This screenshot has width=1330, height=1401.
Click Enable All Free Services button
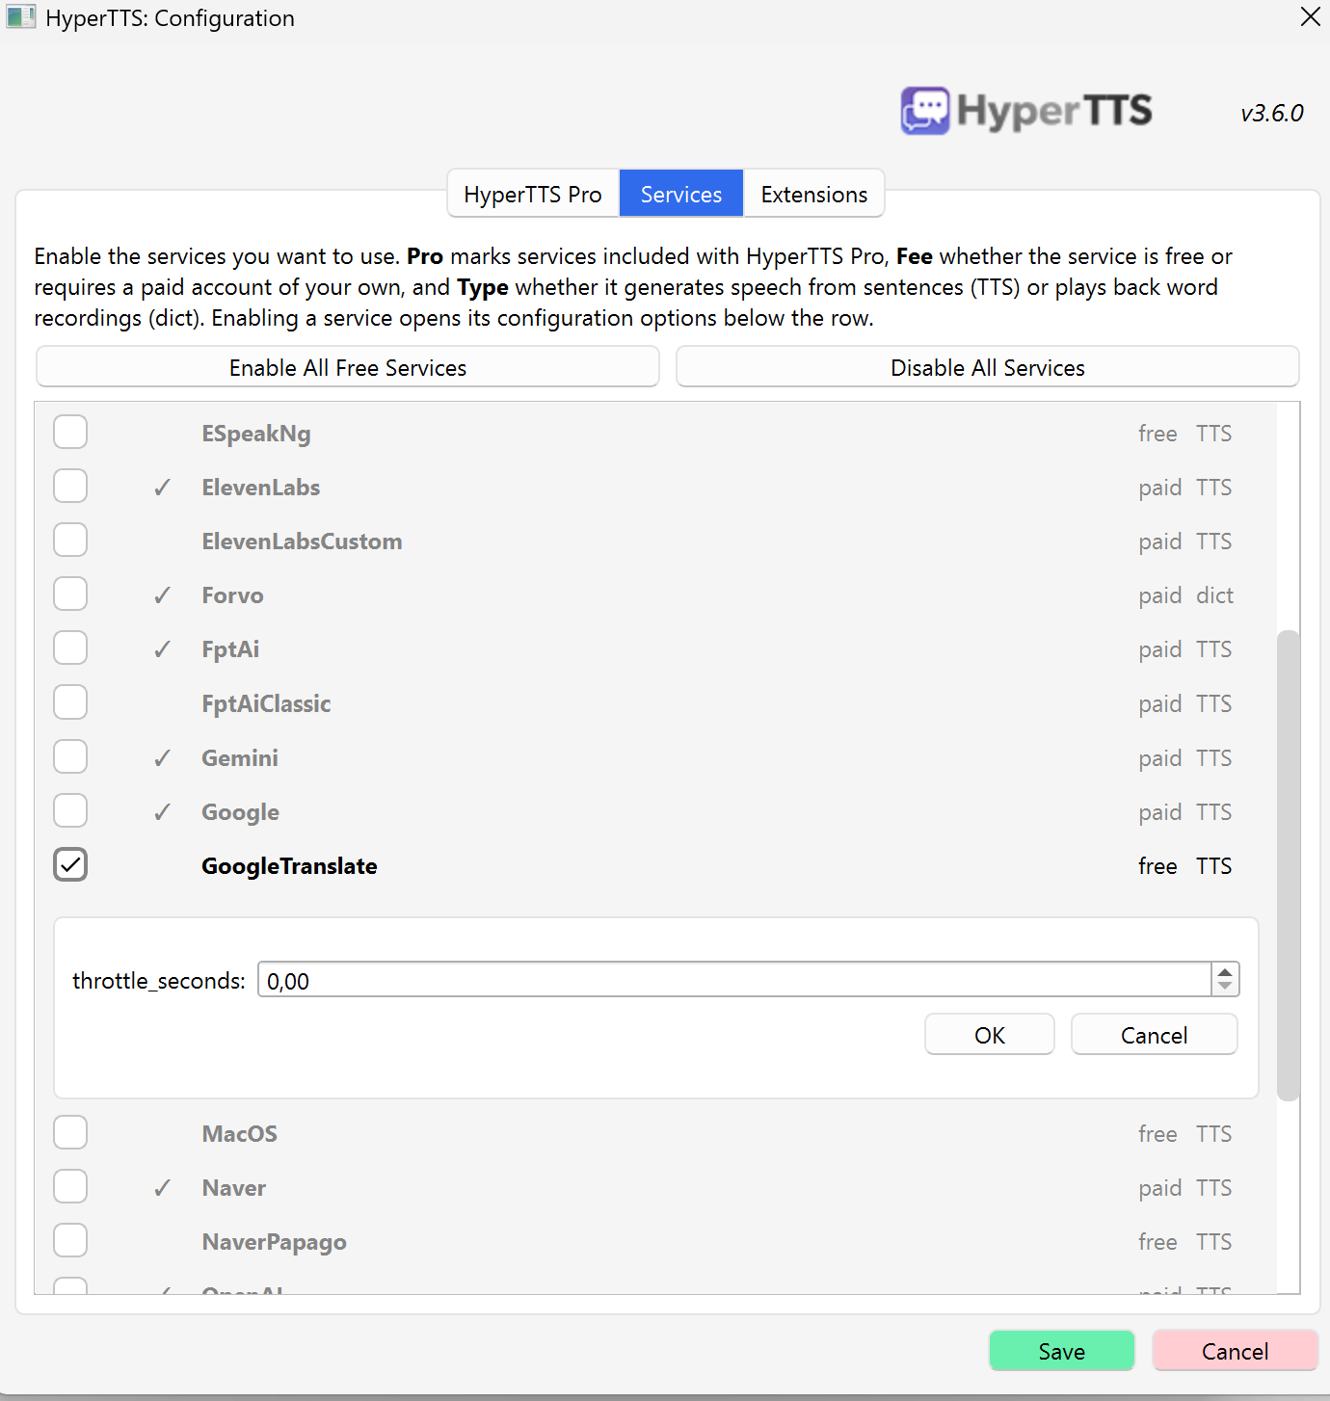click(x=348, y=367)
